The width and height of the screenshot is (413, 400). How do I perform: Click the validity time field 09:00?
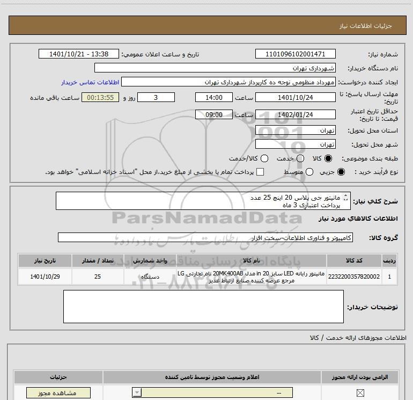214,114
